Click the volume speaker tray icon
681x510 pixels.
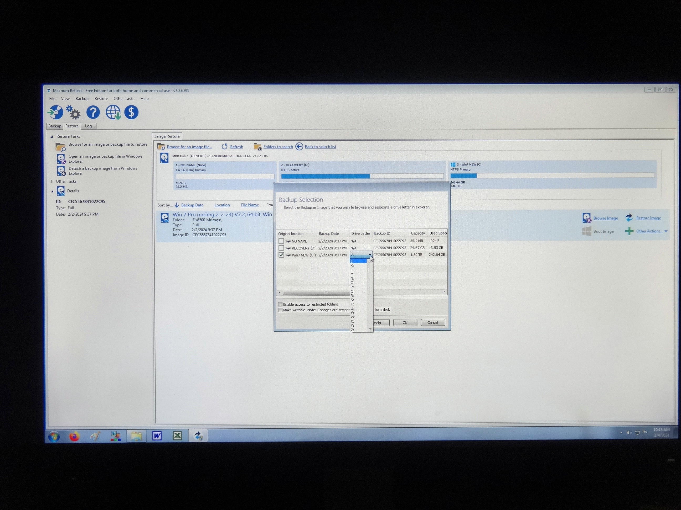pos(629,433)
